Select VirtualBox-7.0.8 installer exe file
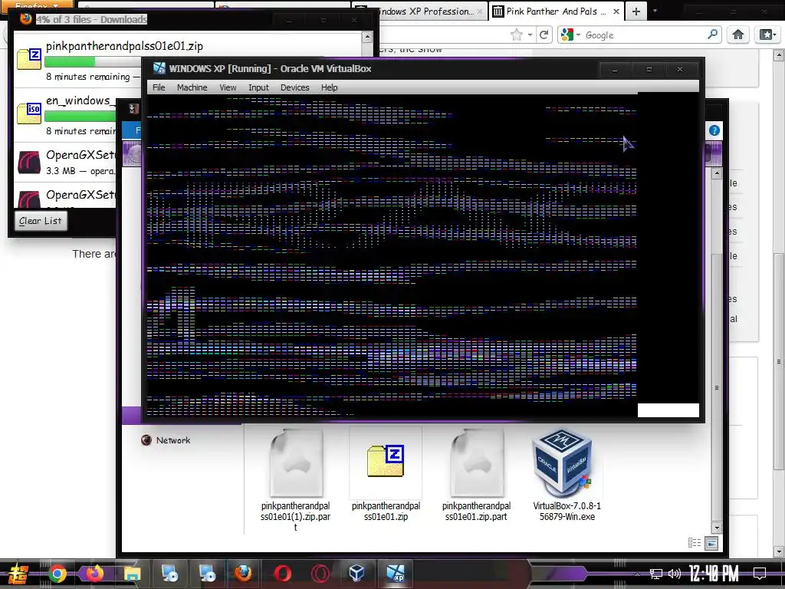The height and width of the screenshot is (589, 785). pos(567,475)
